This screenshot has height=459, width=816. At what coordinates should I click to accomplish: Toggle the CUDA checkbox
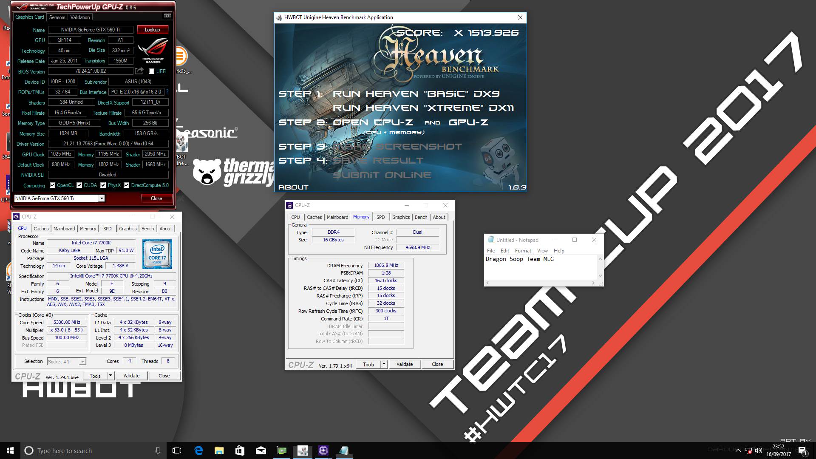pyautogui.click(x=79, y=185)
